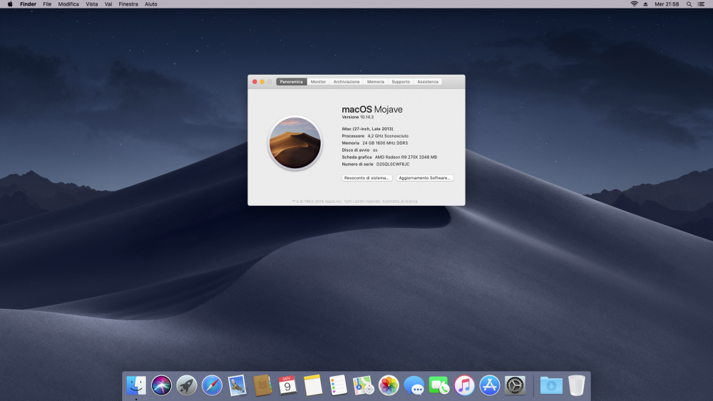Click 24 GB 1600 MHz DDR3 text
This screenshot has width=713, height=401.
[x=385, y=143]
